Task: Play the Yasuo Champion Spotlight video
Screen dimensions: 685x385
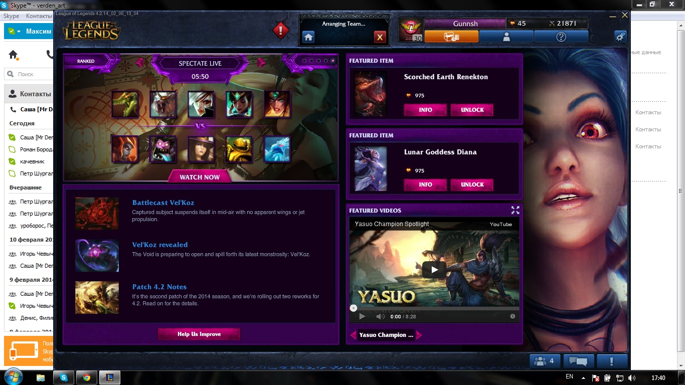Action: 434,269
